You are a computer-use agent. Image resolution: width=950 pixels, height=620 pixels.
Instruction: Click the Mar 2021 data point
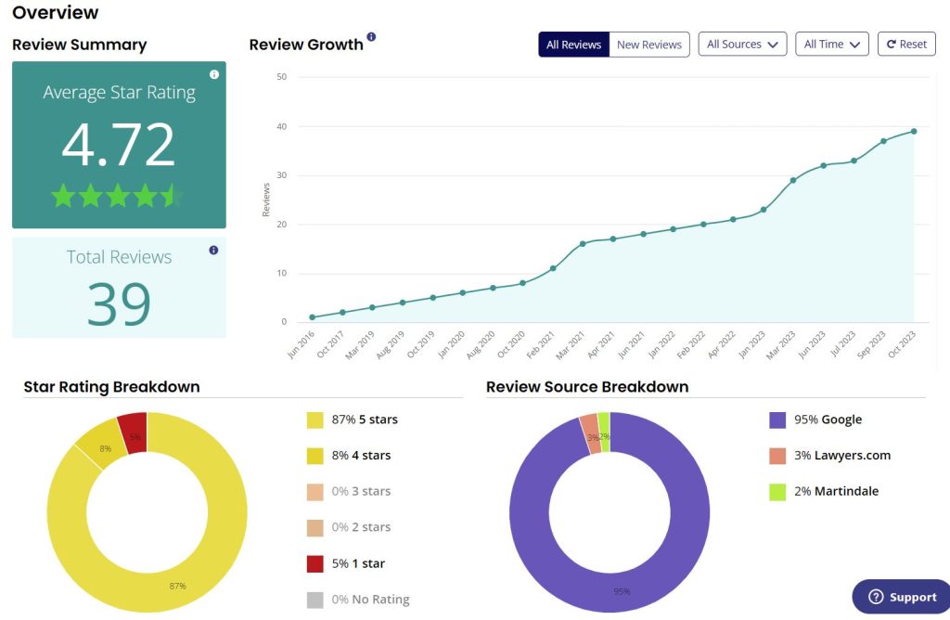(x=583, y=243)
